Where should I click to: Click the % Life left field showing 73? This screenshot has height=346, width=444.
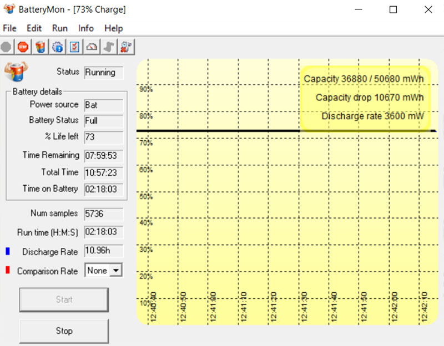[104, 137]
